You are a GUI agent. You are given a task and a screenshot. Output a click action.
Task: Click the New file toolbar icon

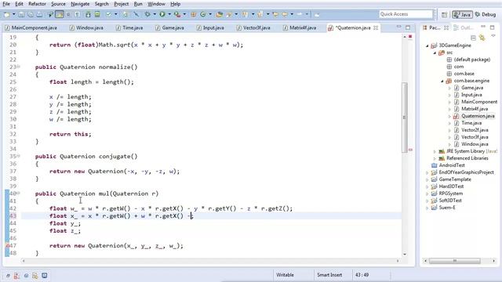(6, 15)
